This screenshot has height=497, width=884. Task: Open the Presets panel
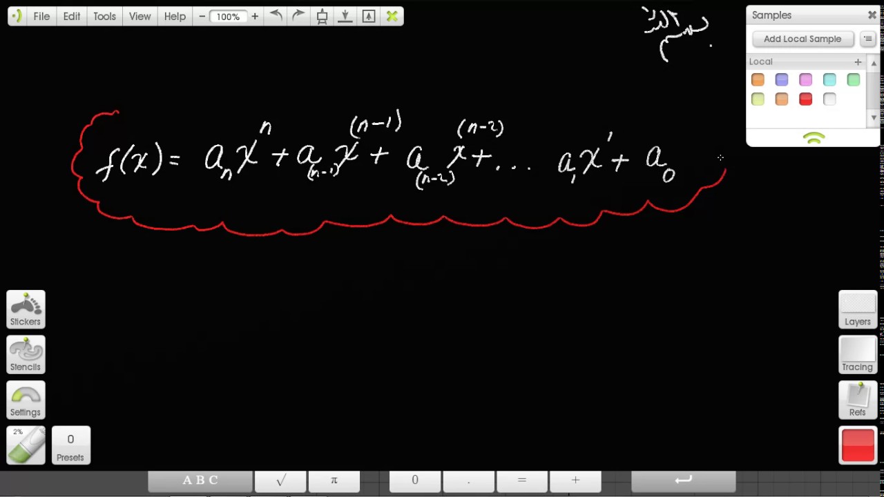coord(70,445)
